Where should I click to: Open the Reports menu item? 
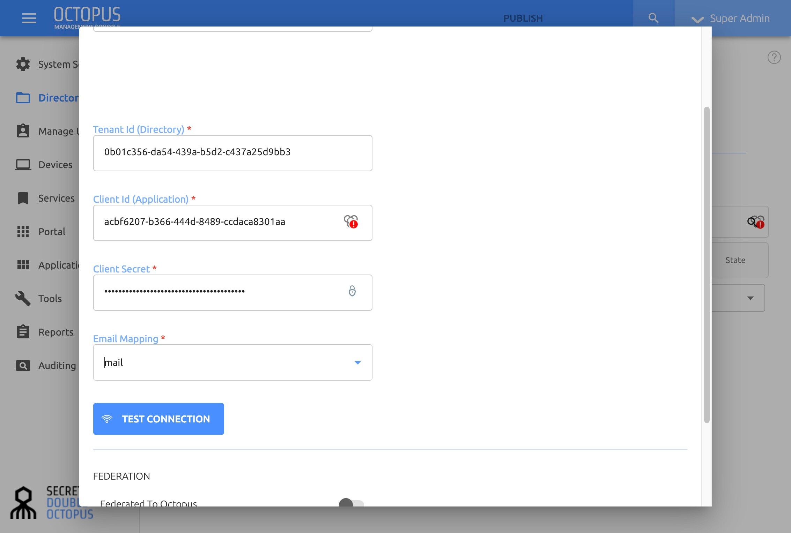pyautogui.click(x=56, y=332)
